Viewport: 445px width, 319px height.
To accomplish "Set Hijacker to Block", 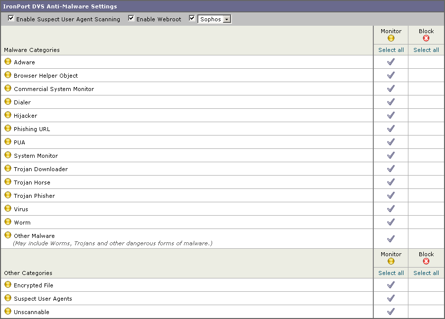I will pos(426,115).
